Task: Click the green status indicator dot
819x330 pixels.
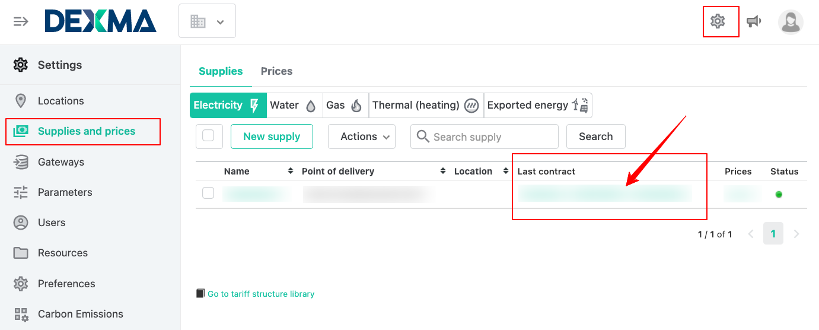Action: [x=779, y=194]
